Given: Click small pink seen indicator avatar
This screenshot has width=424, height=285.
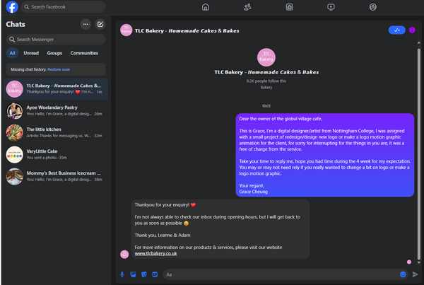Looking at the screenshot, I should pyautogui.click(x=409, y=262).
